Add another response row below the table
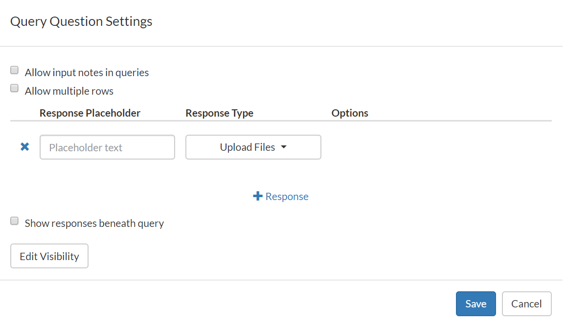The image size is (566, 324). (x=281, y=196)
